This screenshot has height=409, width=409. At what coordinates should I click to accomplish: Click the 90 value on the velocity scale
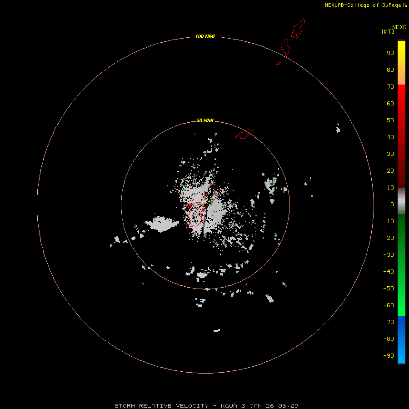click(x=390, y=53)
